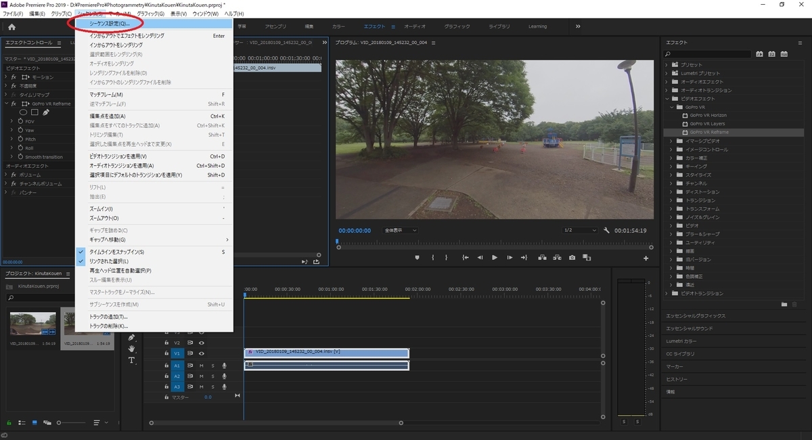Add a marker using the marker icon
The width and height of the screenshot is (812, 440).
pos(417,257)
